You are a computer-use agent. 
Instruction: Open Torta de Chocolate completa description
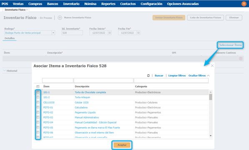pyautogui.click(x=91, y=92)
